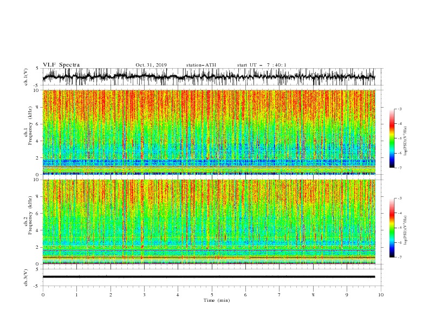Click time axis tick label "1"
This screenshot has width=429, height=331.
[x=76, y=295]
